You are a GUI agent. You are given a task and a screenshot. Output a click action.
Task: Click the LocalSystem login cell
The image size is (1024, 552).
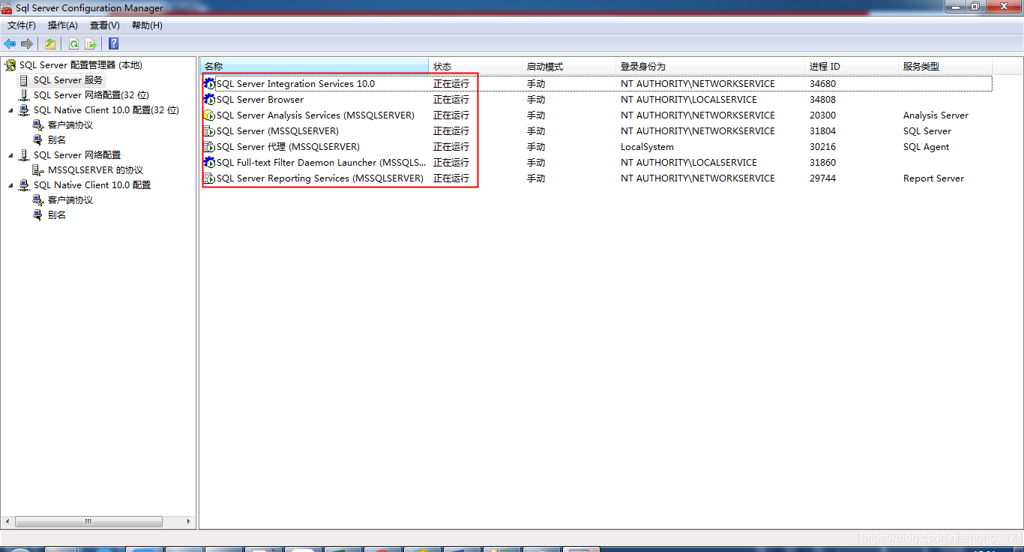[x=647, y=147]
